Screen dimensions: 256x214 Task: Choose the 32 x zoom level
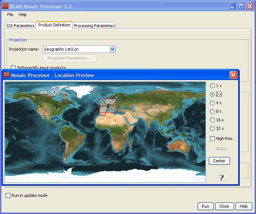[x=213, y=129]
